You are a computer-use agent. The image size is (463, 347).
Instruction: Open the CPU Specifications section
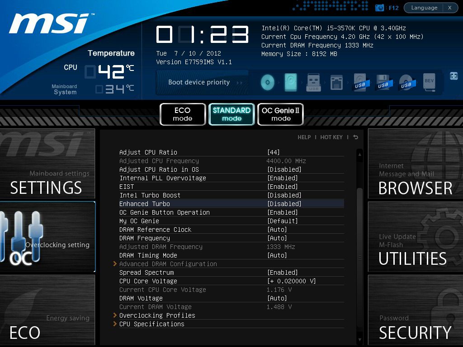(151, 324)
